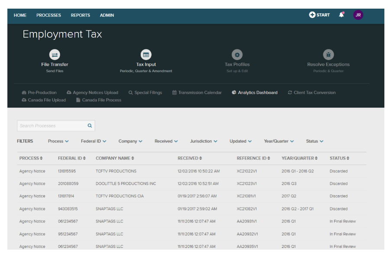Open Tax Profiles via the gear icon
Image resolution: width=390 pixels, height=257 pixels.
point(237,55)
